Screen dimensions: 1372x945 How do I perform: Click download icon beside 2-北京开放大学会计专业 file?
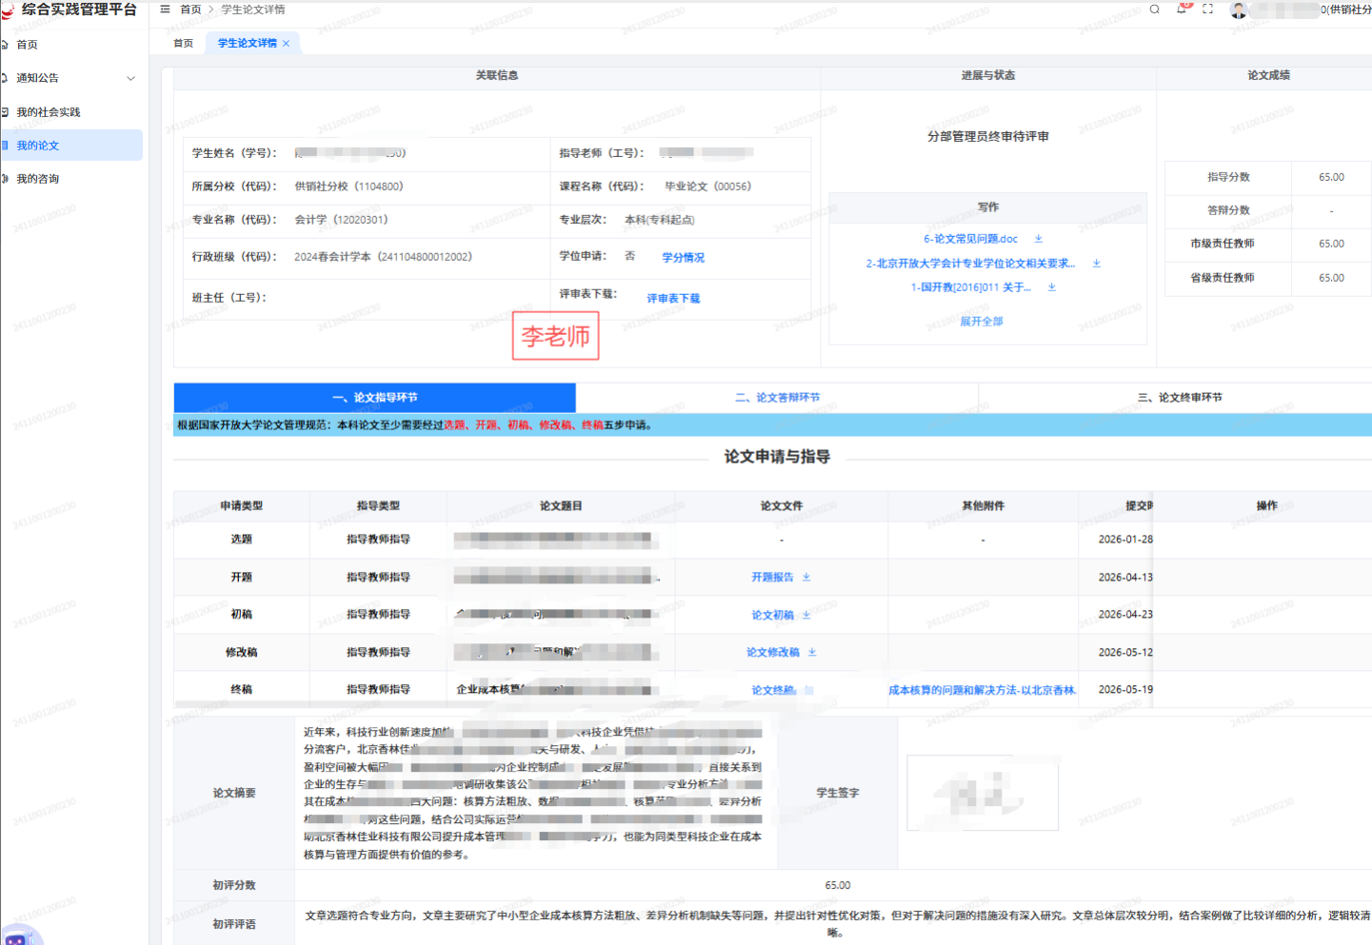(x=1097, y=264)
